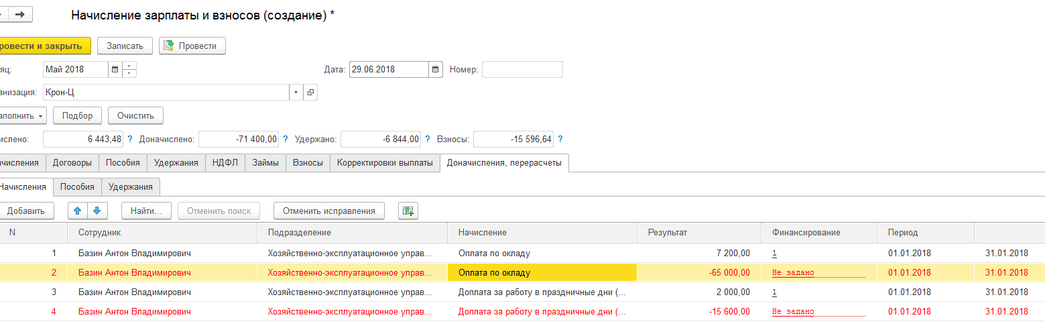Screen dimensions: 1045x336
Task: Switch to the Договоры tab
Action: [72, 163]
